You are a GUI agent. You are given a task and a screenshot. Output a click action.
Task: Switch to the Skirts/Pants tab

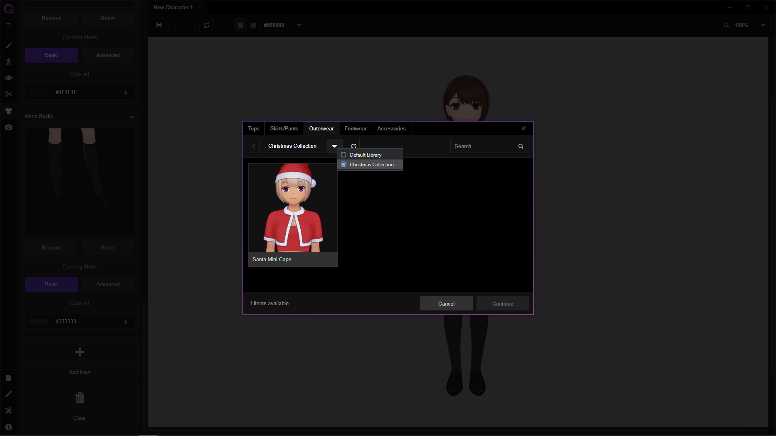pos(284,128)
